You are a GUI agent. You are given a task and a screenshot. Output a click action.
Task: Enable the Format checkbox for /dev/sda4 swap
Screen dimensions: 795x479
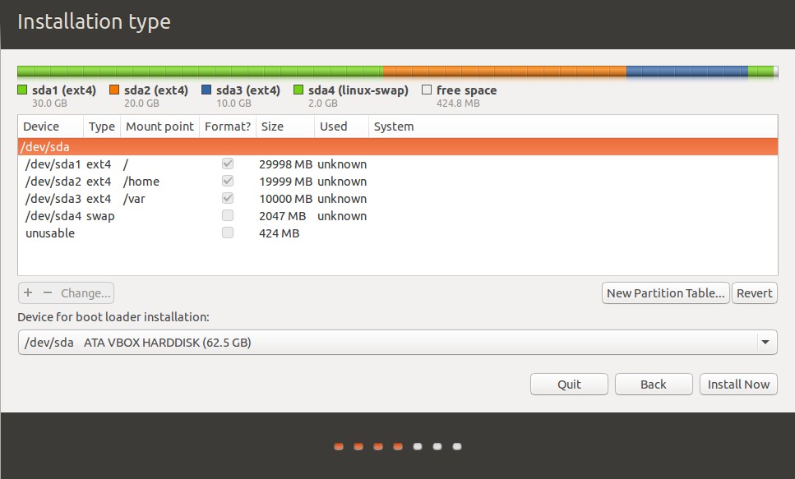pyautogui.click(x=227, y=215)
